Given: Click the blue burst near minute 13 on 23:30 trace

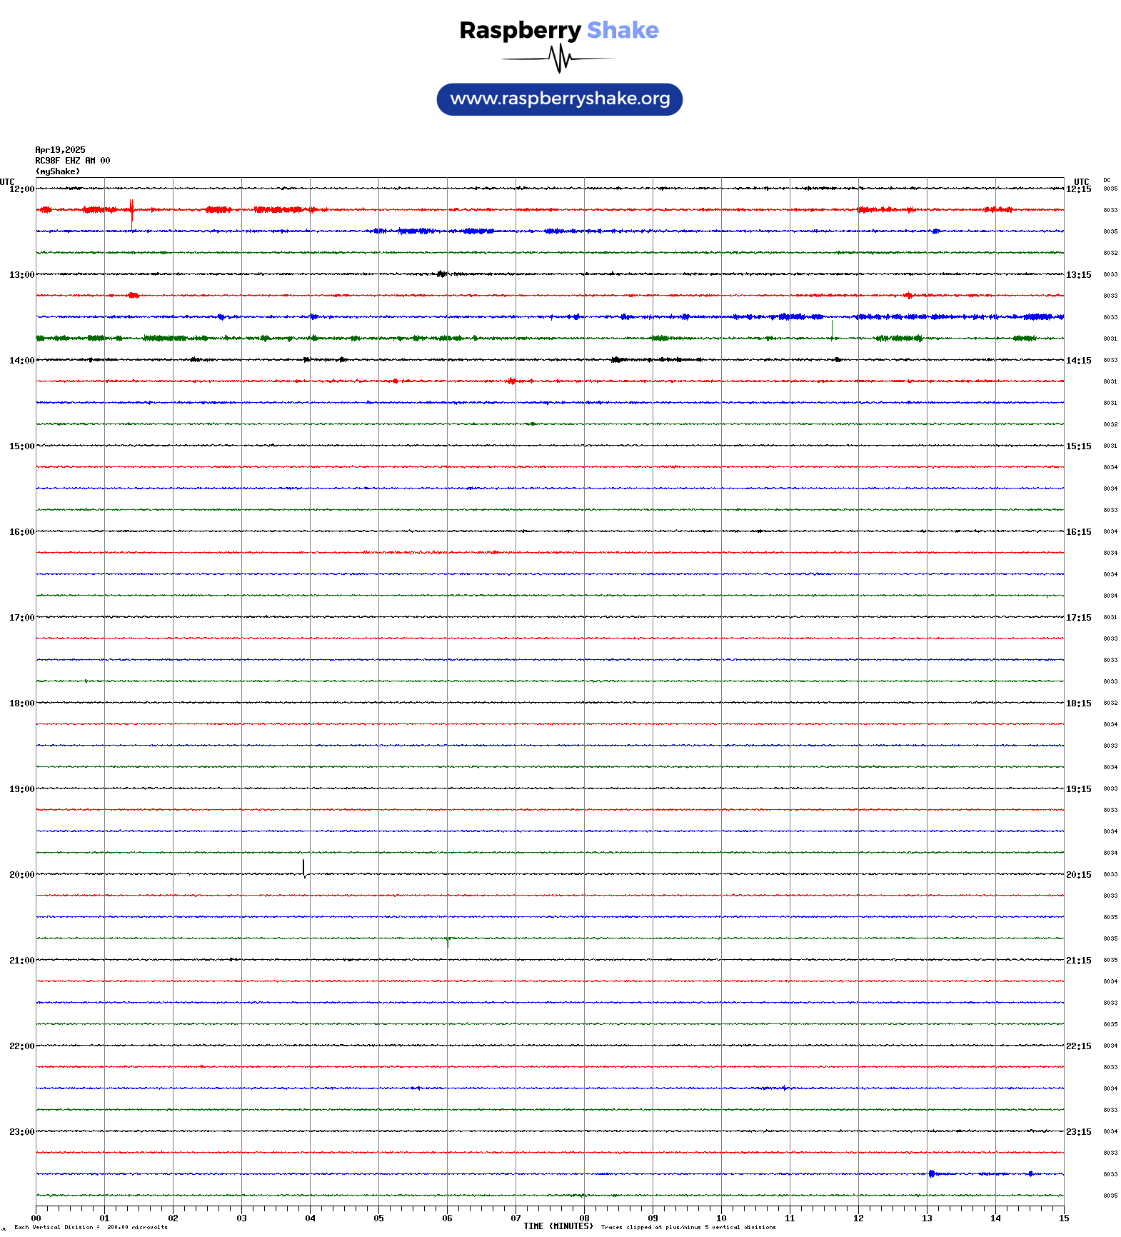Looking at the screenshot, I should pos(932,1173).
